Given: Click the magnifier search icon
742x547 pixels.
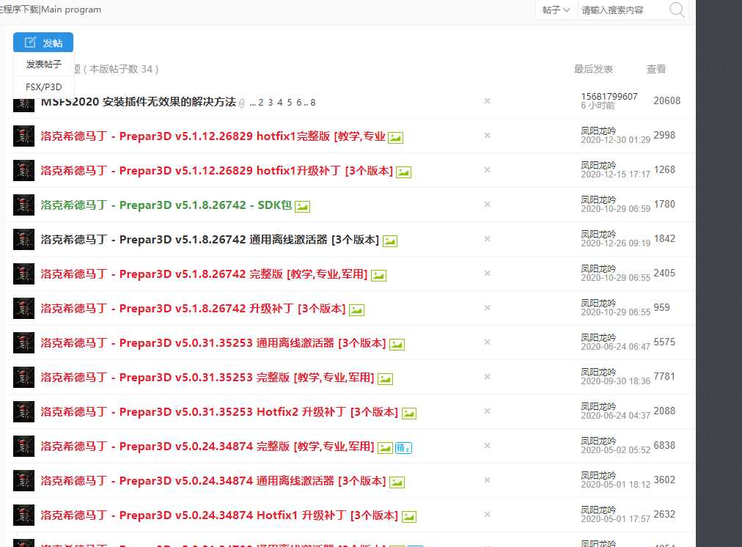Looking at the screenshot, I should tap(677, 10).
